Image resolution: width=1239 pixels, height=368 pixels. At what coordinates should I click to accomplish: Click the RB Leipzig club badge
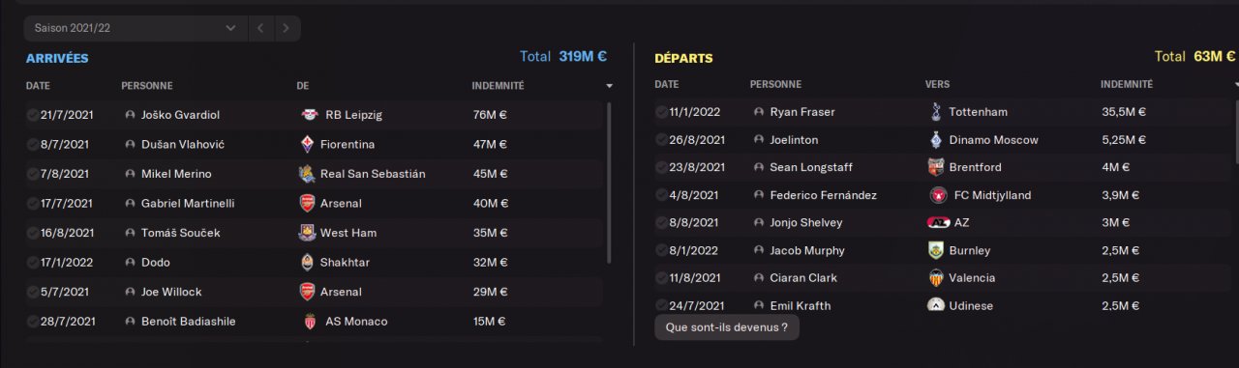click(x=310, y=115)
